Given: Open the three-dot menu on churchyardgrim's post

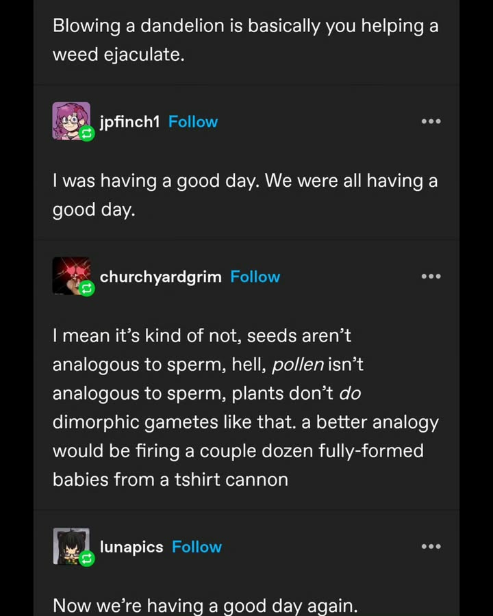Looking at the screenshot, I should tap(431, 277).
